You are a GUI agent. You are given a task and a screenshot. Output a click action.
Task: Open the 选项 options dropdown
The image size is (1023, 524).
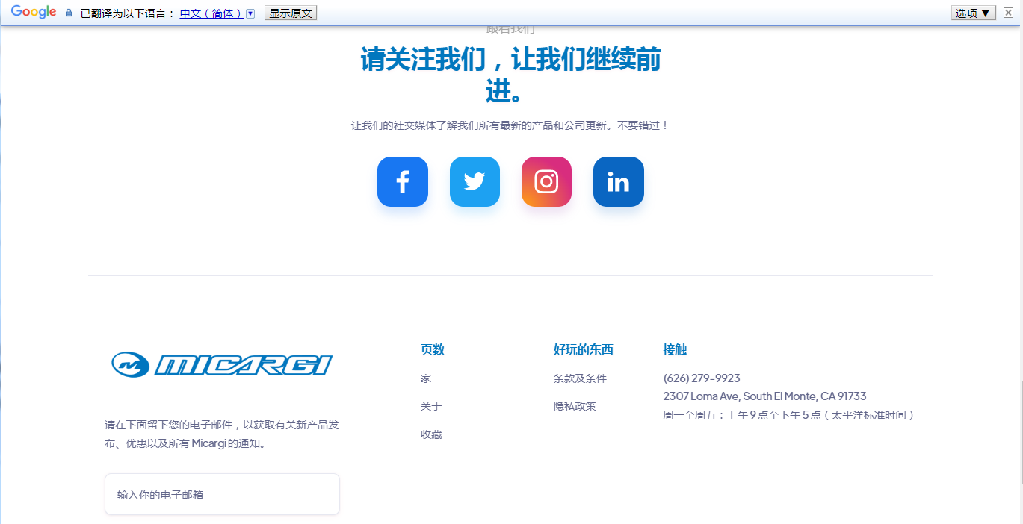click(x=973, y=13)
